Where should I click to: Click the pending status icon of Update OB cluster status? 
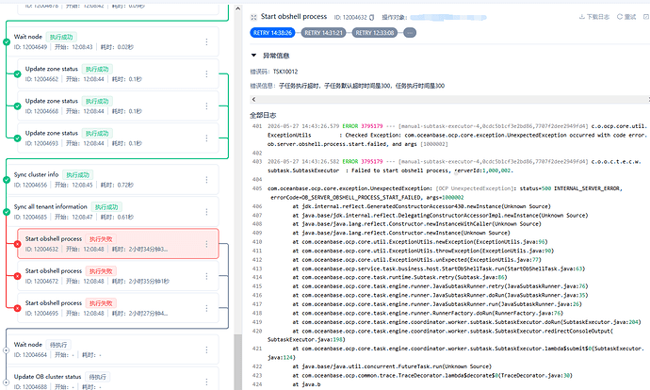click(7, 382)
